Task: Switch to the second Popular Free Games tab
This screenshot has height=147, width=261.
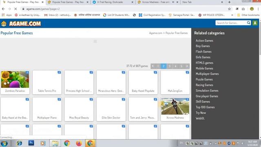Action: 68,2
